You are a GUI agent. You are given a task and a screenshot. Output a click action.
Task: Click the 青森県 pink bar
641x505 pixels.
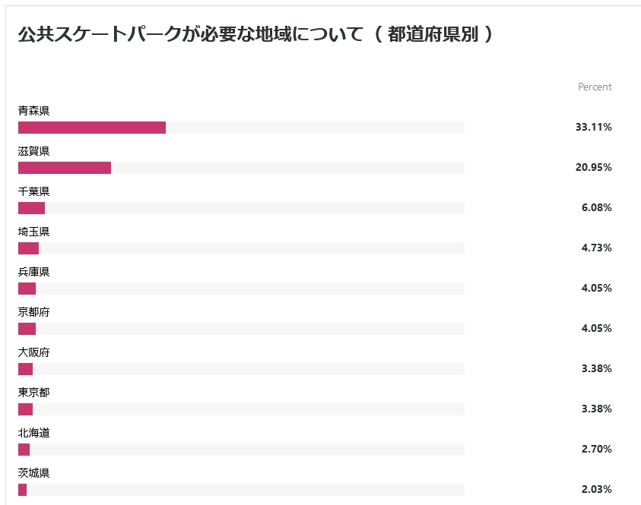point(92,128)
